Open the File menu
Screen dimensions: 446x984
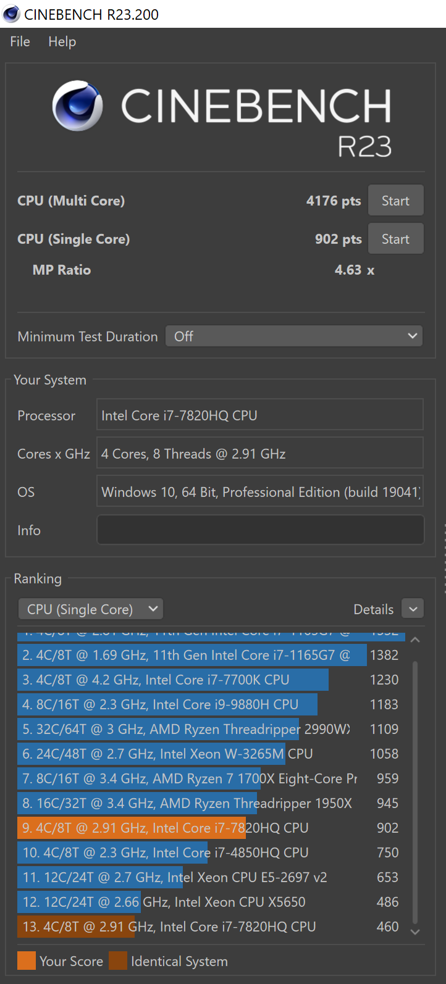20,41
